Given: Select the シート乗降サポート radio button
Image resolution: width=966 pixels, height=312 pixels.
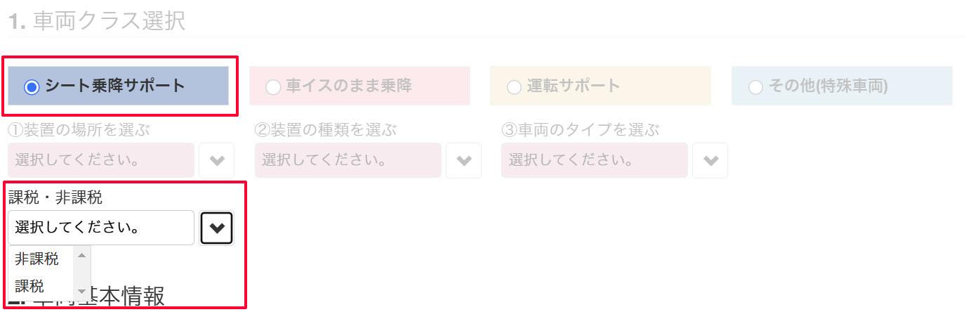Looking at the screenshot, I should click(31, 86).
